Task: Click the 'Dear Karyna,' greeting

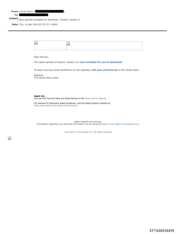Action: [x=41, y=57]
